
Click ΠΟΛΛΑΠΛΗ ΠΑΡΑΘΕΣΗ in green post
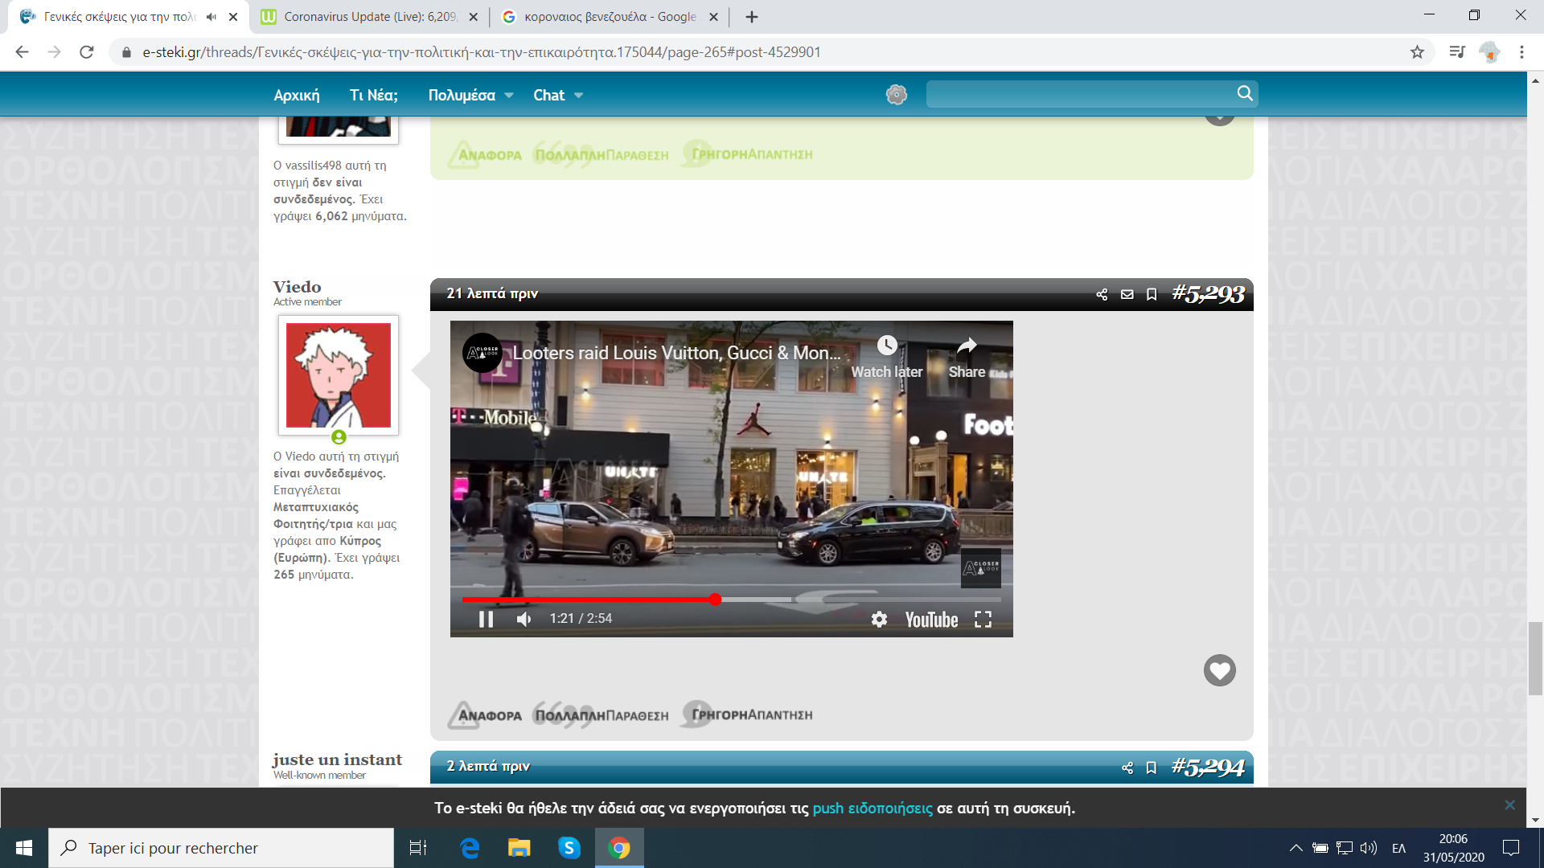[602, 154]
